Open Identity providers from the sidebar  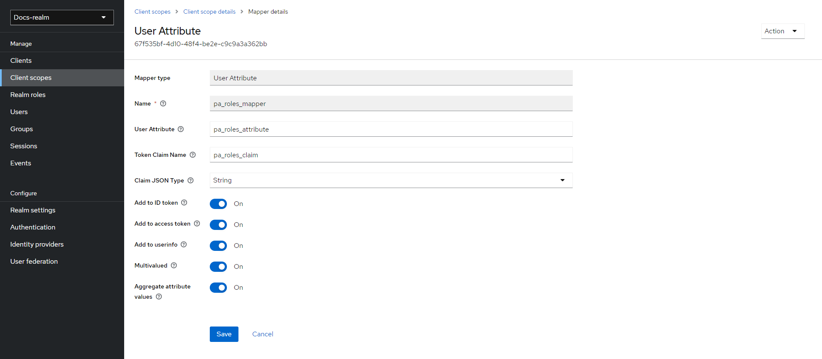pyautogui.click(x=37, y=244)
